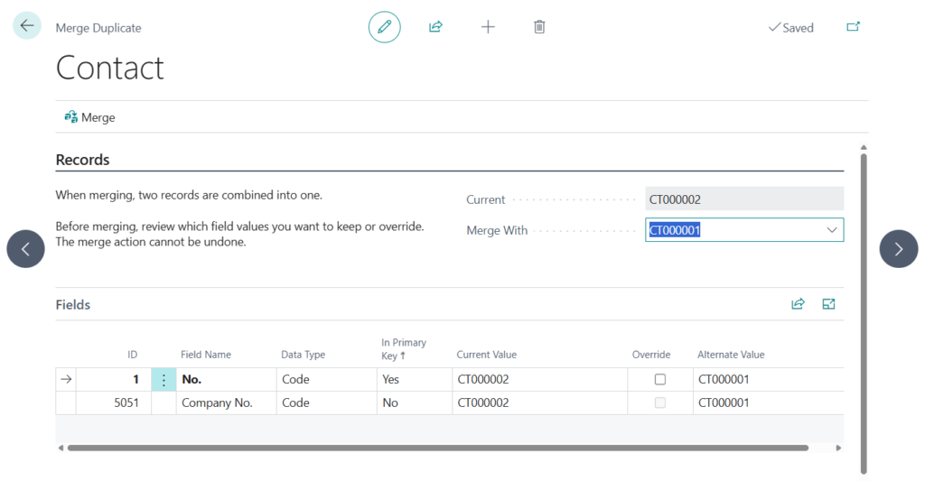Click the share icon in Fields section
This screenshot has height=481, width=925.
click(798, 304)
